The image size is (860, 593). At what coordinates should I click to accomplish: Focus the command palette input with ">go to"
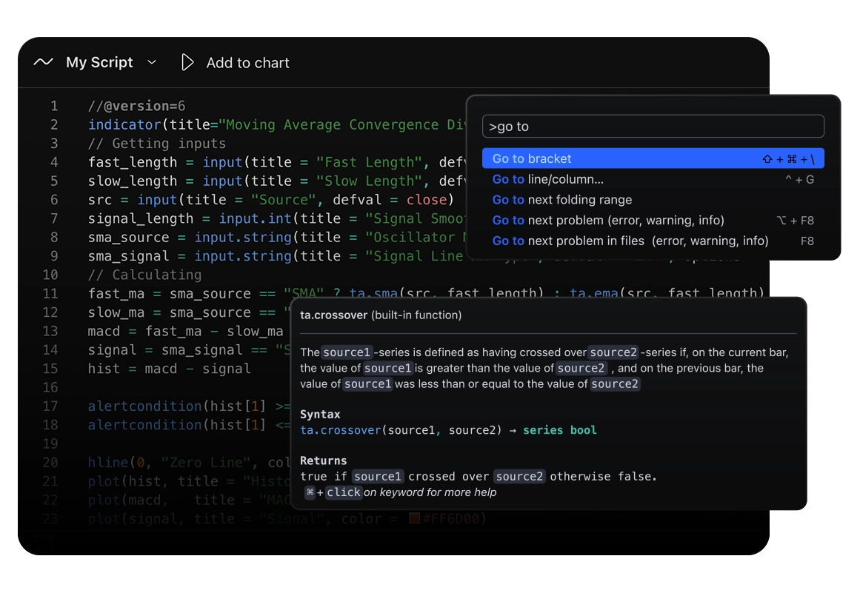click(x=653, y=127)
